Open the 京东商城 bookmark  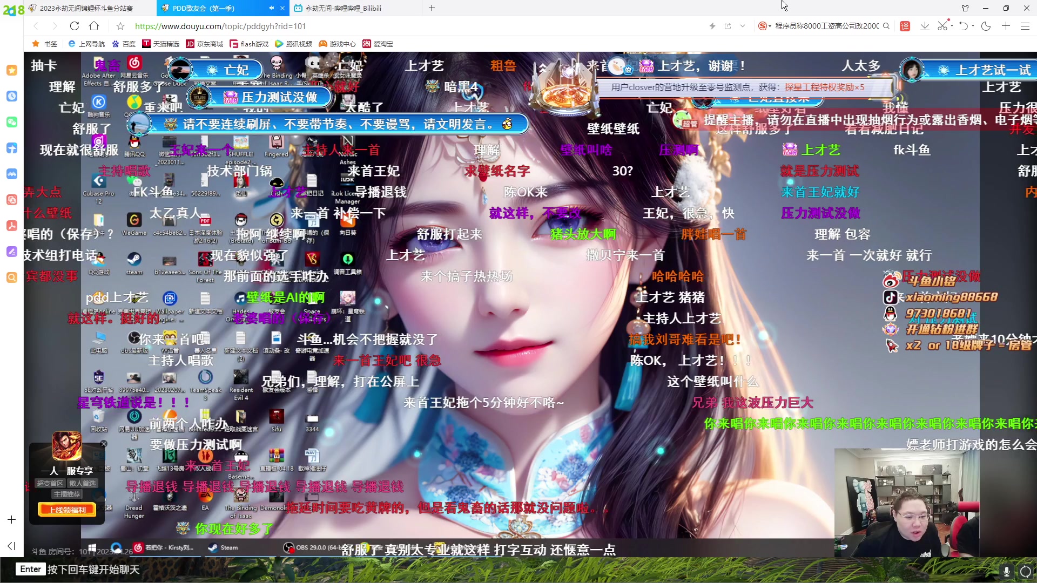(x=205, y=44)
